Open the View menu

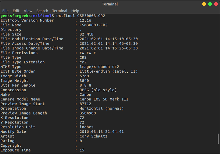tap(28, 11)
